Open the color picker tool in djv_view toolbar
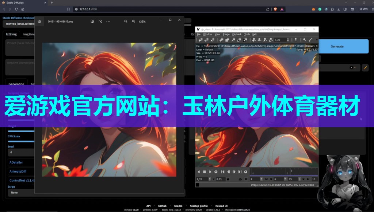This screenshot has height=212, width=374. coord(310,40)
